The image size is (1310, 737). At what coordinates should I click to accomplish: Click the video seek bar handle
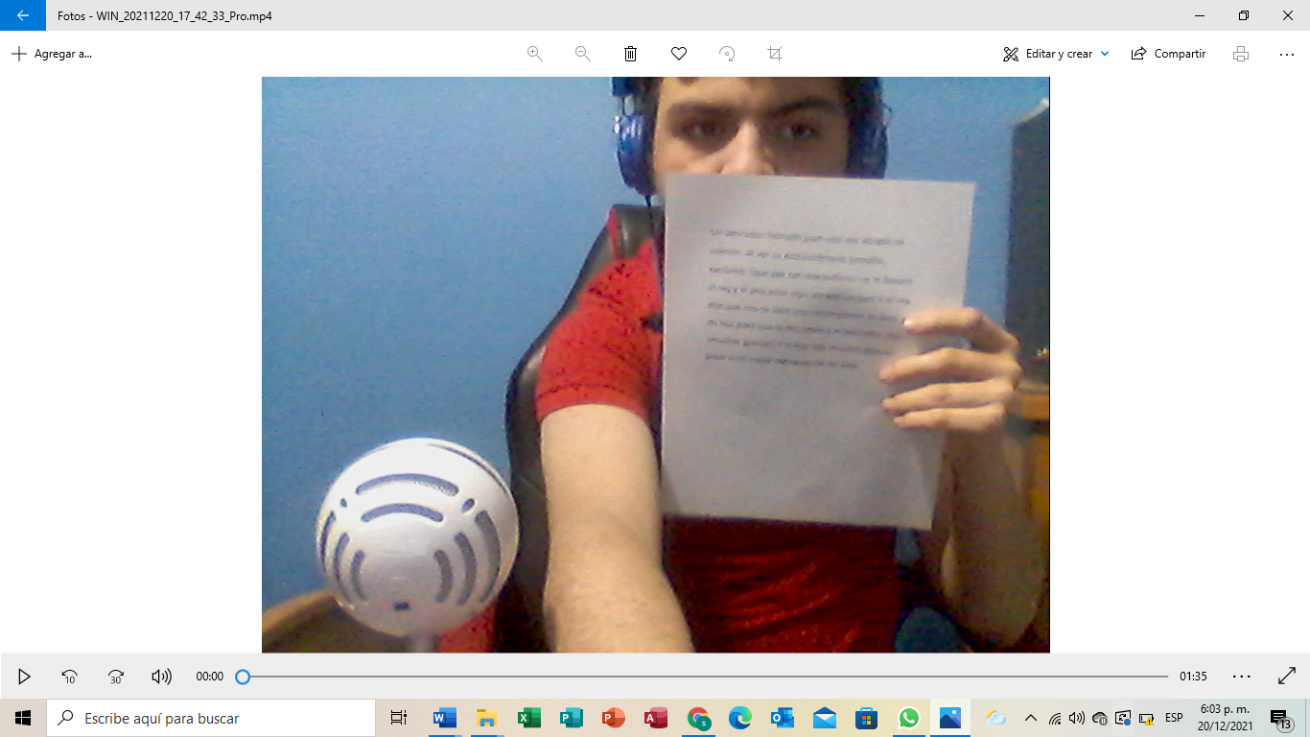(x=243, y=677)
